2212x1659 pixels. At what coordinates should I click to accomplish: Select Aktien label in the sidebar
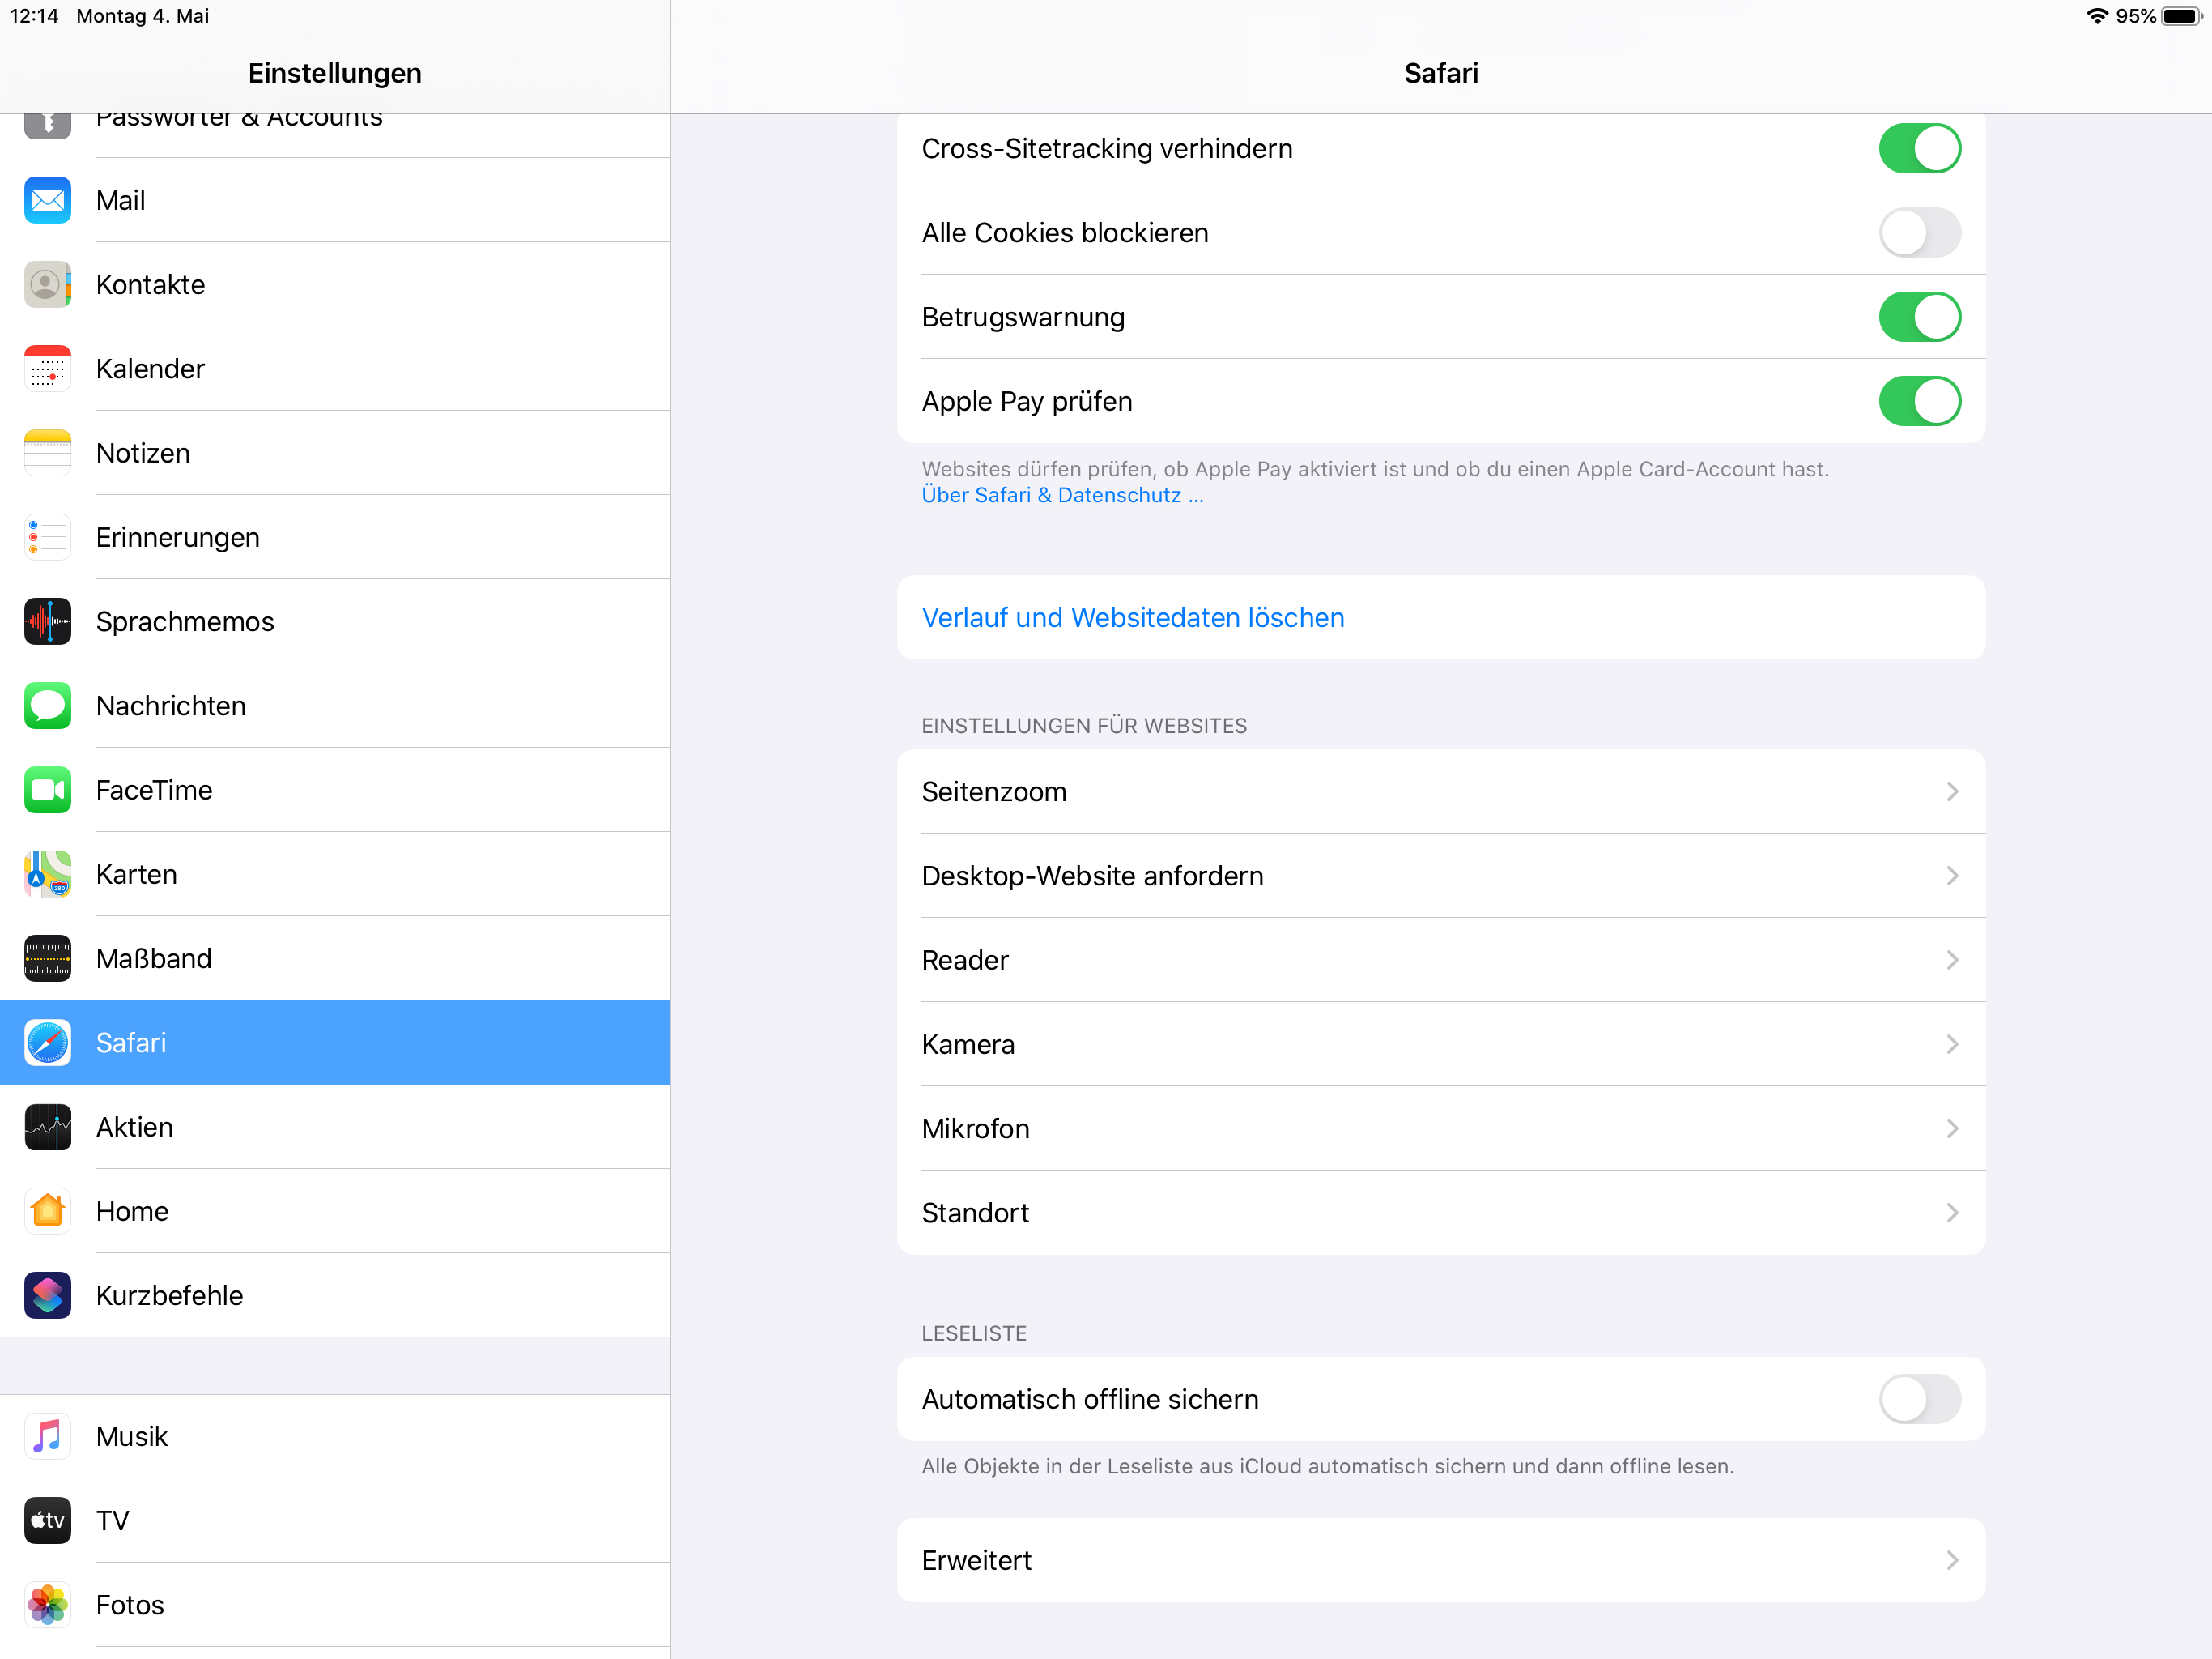134,1127
